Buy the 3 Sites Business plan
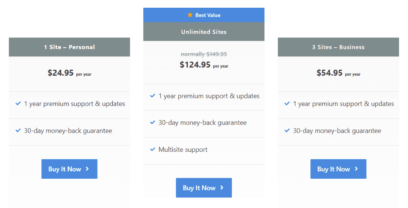This screenshot has height=208, width=408. [x=338, y=169]
